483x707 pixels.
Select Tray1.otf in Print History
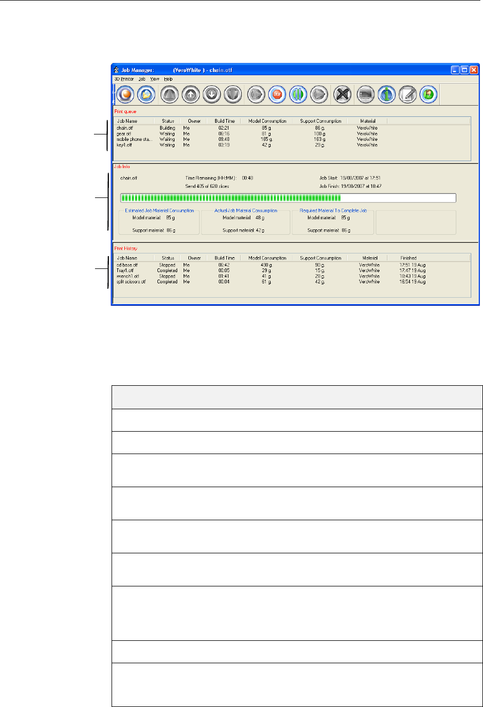point(125,271)
